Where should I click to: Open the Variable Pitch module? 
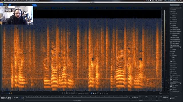175,79
